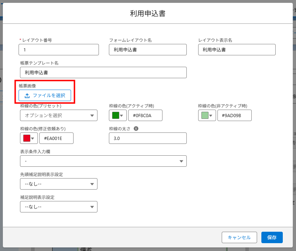Save the form with 保存

tap(272, 237)
